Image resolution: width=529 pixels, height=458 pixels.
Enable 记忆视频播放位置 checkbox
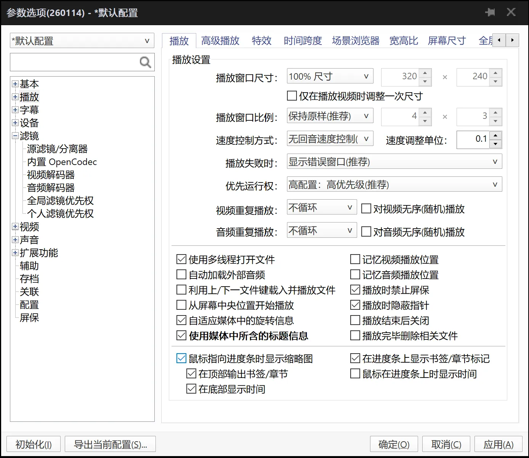355,259
